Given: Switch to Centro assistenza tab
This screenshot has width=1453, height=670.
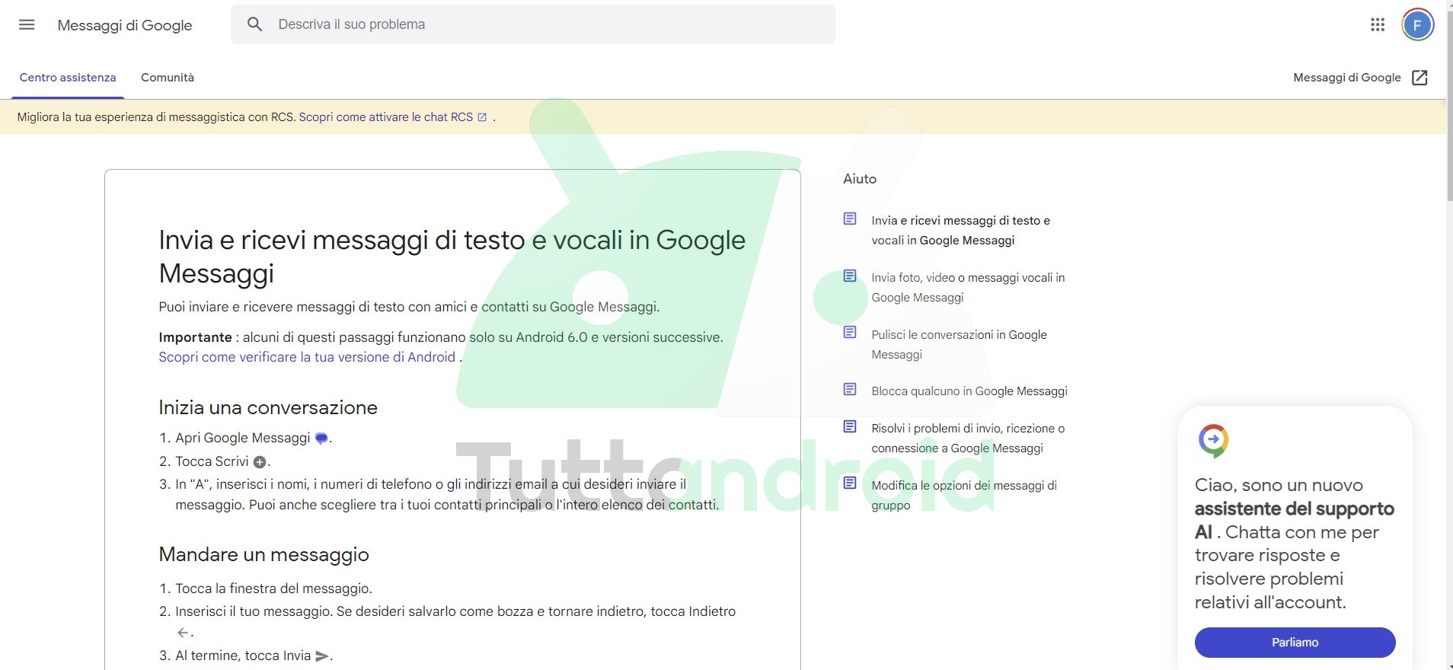Looking at the screenshot, I should [x=68, y=78].
